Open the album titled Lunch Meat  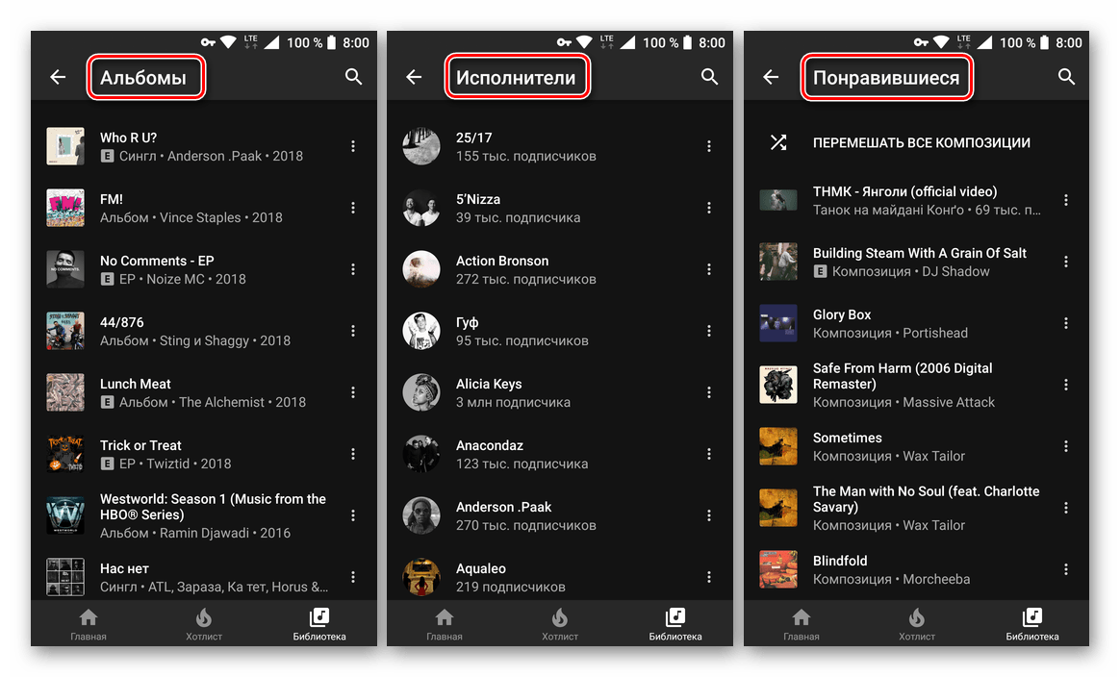click(x=135, y=384)
